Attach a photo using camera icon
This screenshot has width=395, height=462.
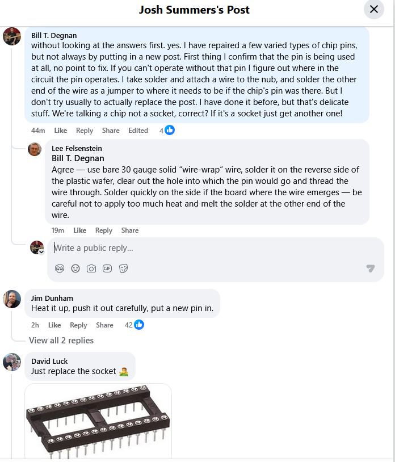pos(91,268)
